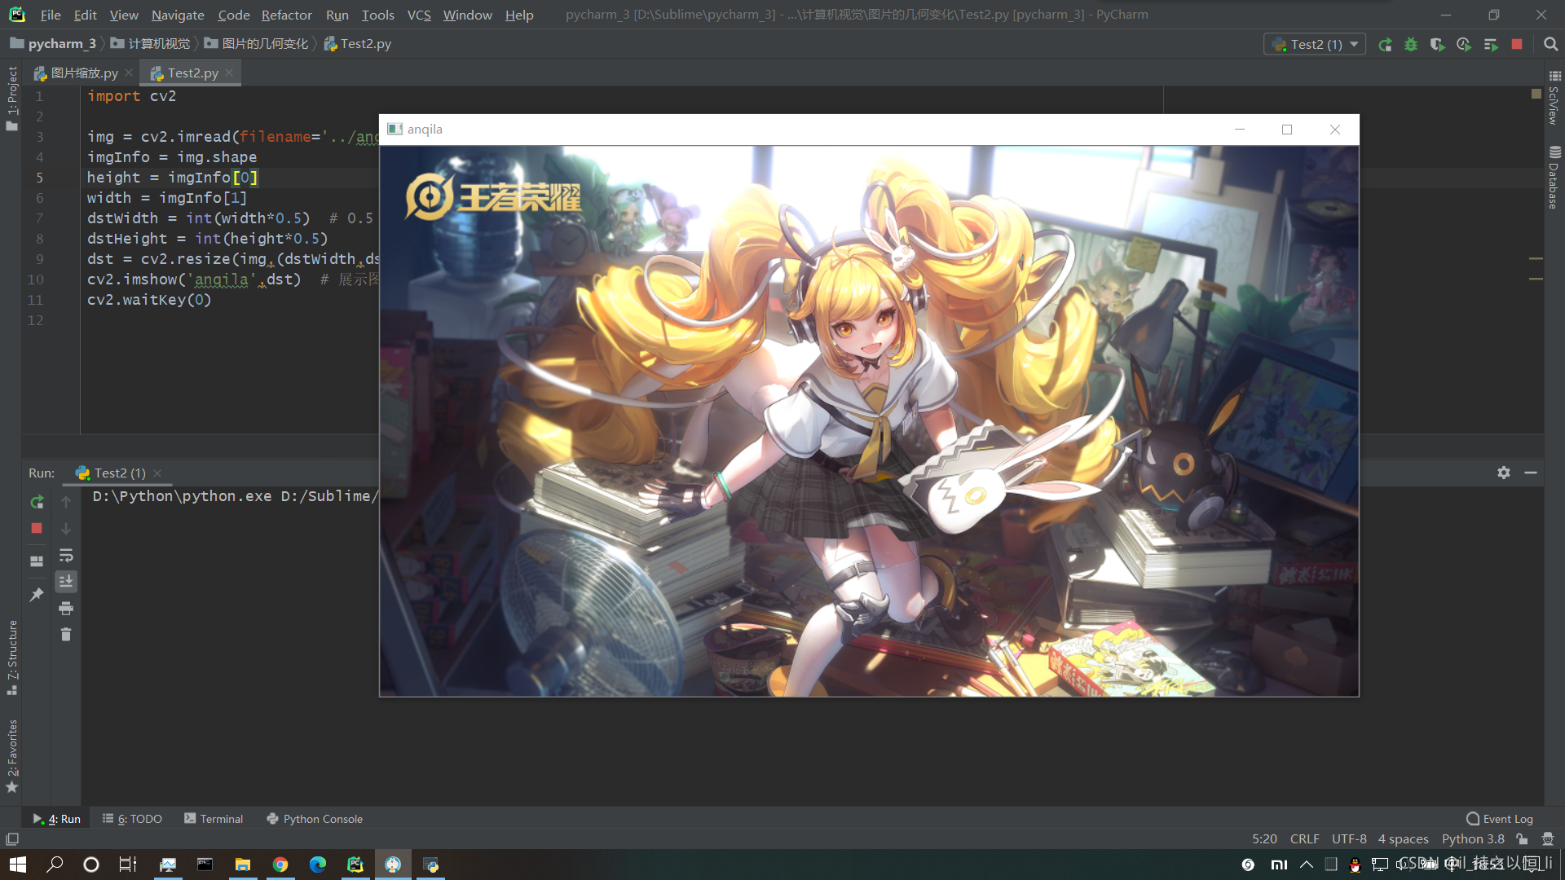The width and height of the screenshot is (1565, 880).
Task: Open File Explorer from the taskbar
Action: pyautogui.click(x=243, y=865)
